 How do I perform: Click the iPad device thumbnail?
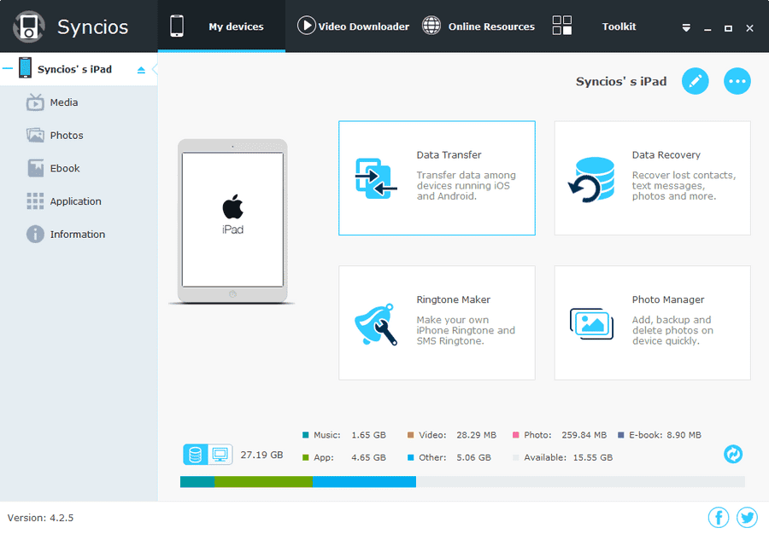click(232, 220)
